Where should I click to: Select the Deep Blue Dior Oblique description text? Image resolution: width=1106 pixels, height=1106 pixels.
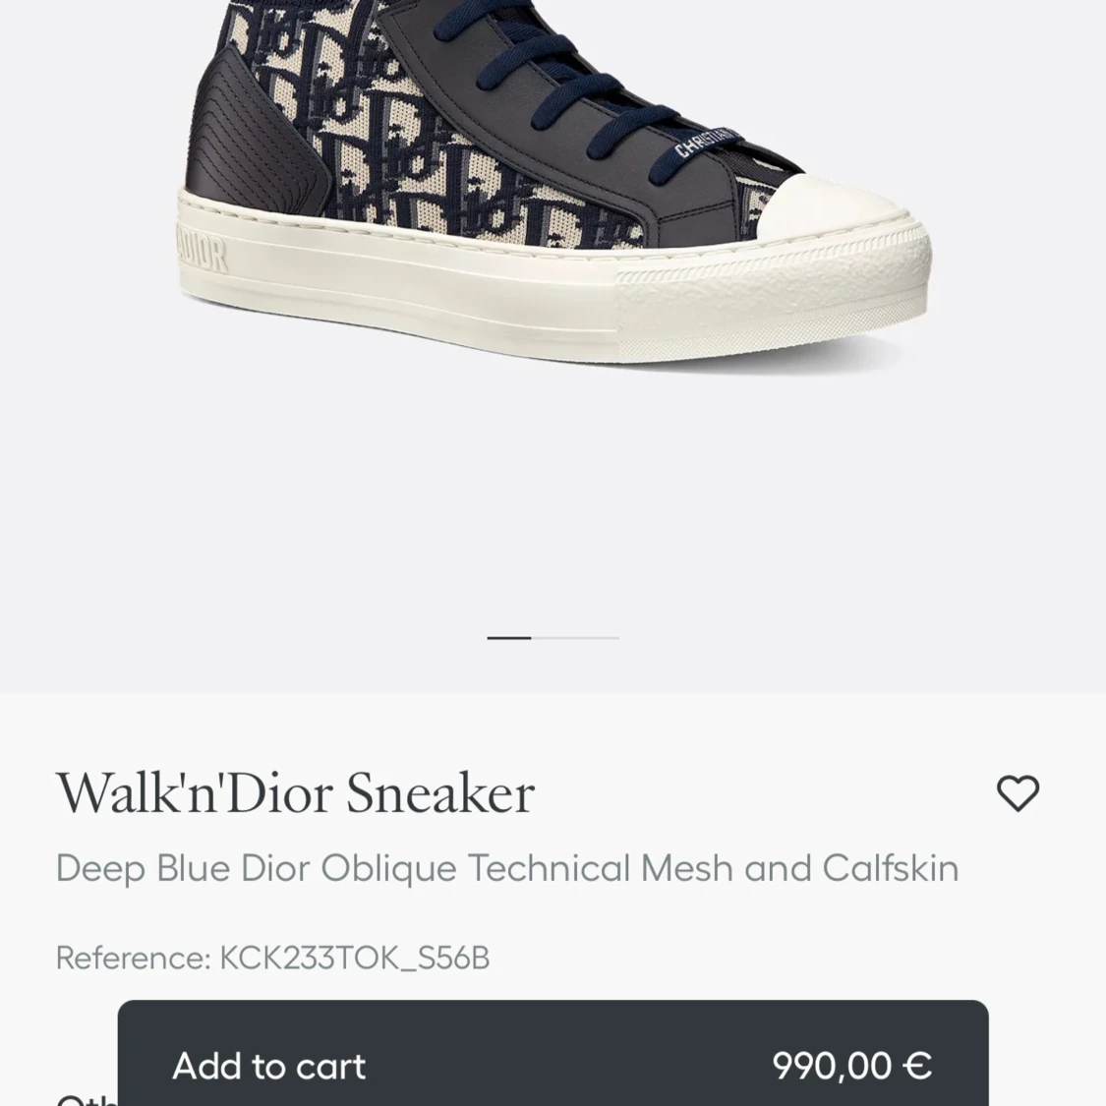click(x=507, y=867)
